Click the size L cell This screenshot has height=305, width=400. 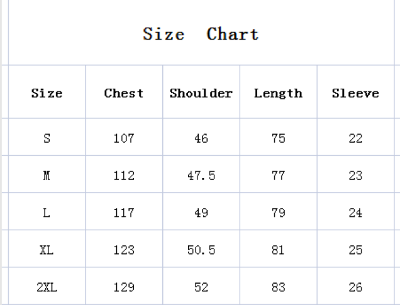coord(47,211)
